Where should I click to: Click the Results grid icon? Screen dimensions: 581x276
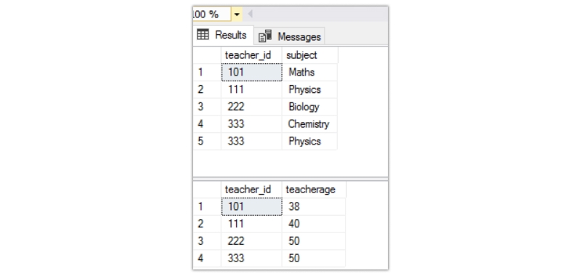(203, 35)
